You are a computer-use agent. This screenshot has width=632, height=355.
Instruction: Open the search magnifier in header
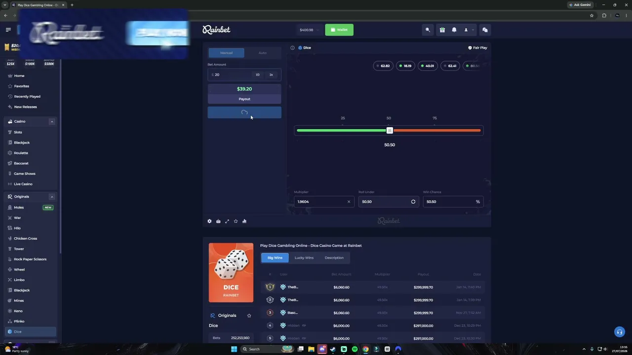point(428,30)
